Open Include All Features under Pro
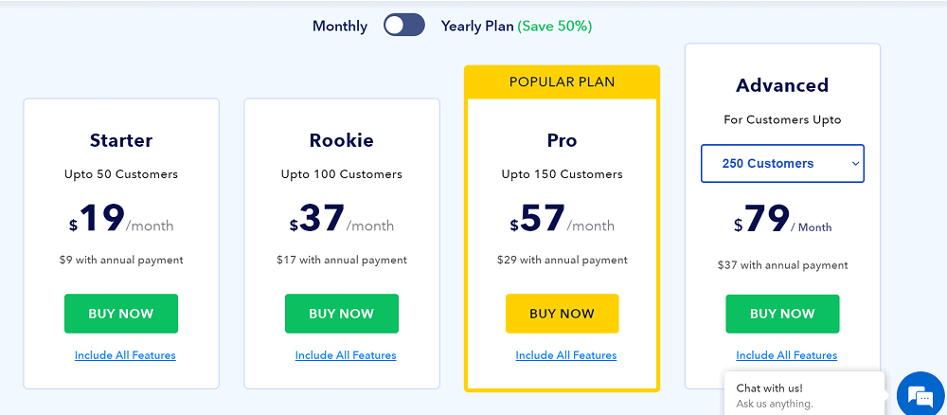The image size is (947, 415). tap(566, 355)
